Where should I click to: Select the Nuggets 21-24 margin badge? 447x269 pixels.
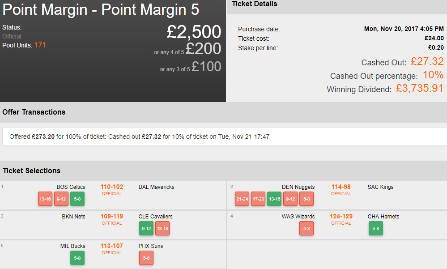point(242,199)
